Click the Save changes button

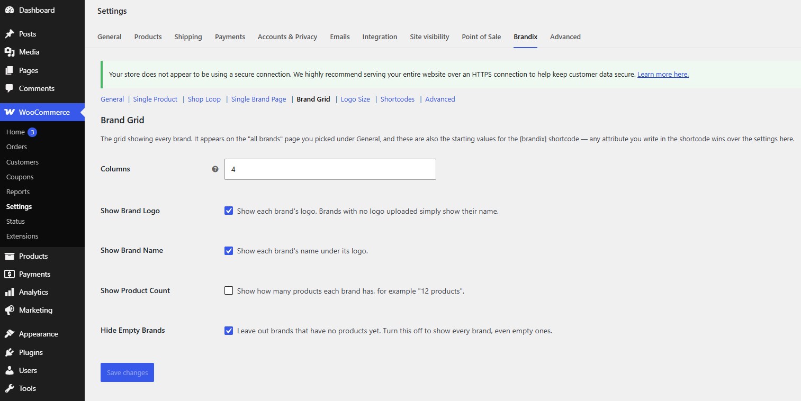(127, 372)
